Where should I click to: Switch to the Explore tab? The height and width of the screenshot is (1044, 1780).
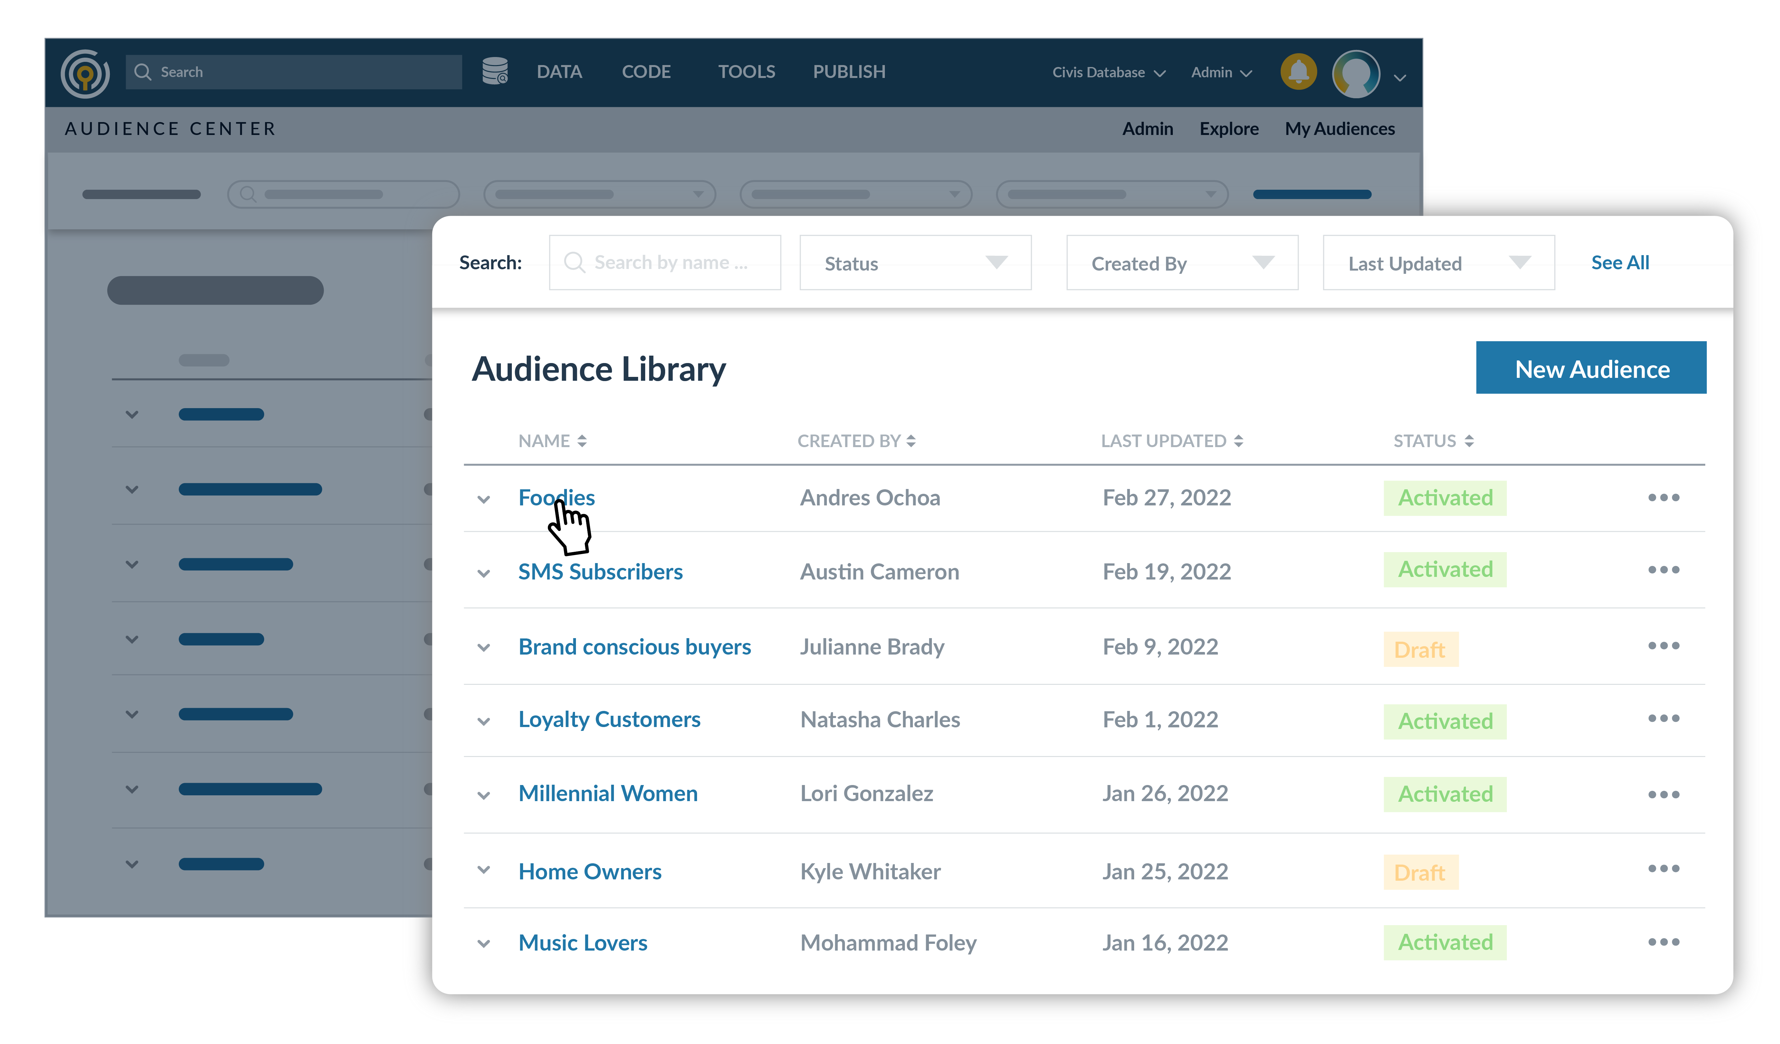point(1229,129)
